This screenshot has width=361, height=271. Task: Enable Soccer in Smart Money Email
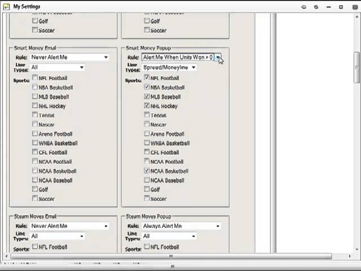(x=35, y=198)
